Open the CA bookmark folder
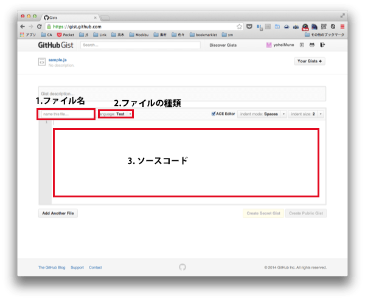The width and height of the screenshot is (365, 300). pos(47,35)
